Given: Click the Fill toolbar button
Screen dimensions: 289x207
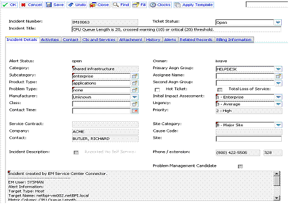Looking at the screenshot, I should click(x=139, y=5).
